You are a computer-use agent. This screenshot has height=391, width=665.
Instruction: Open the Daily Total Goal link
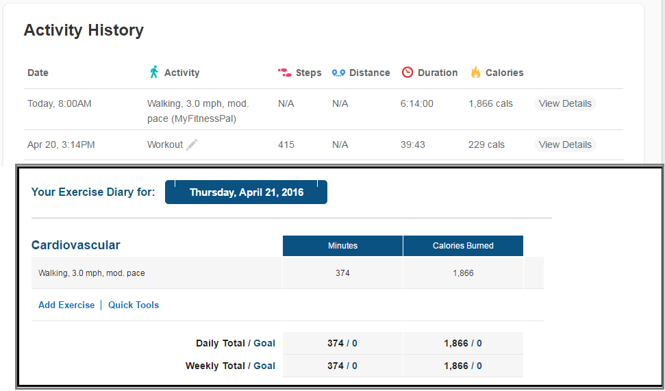264,343
